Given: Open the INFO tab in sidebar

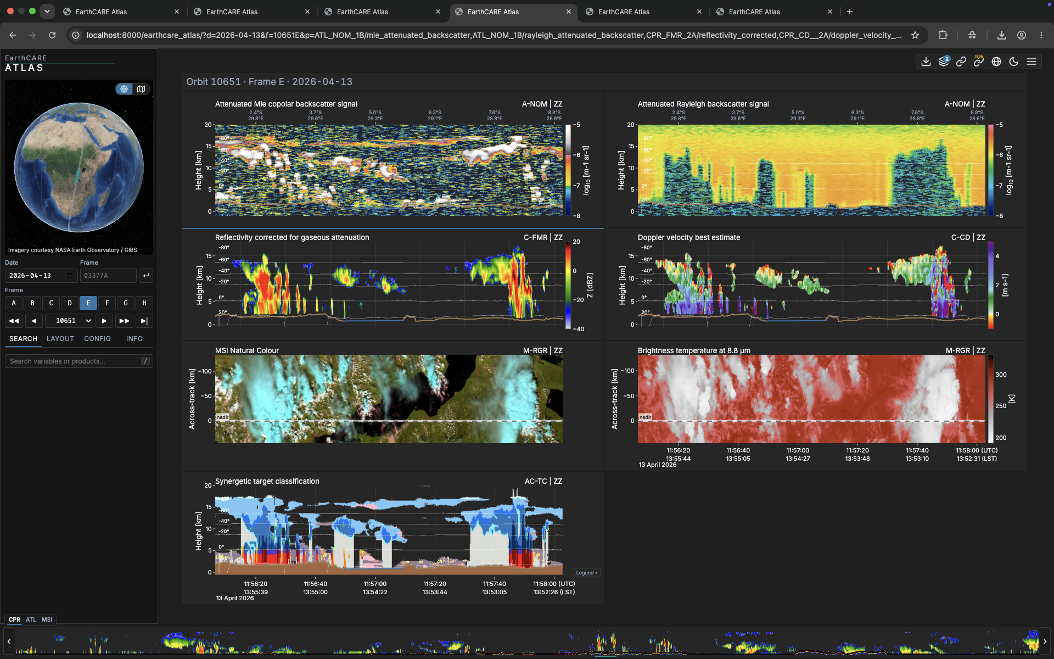Looking at the screenshot, I should (134, 339).
